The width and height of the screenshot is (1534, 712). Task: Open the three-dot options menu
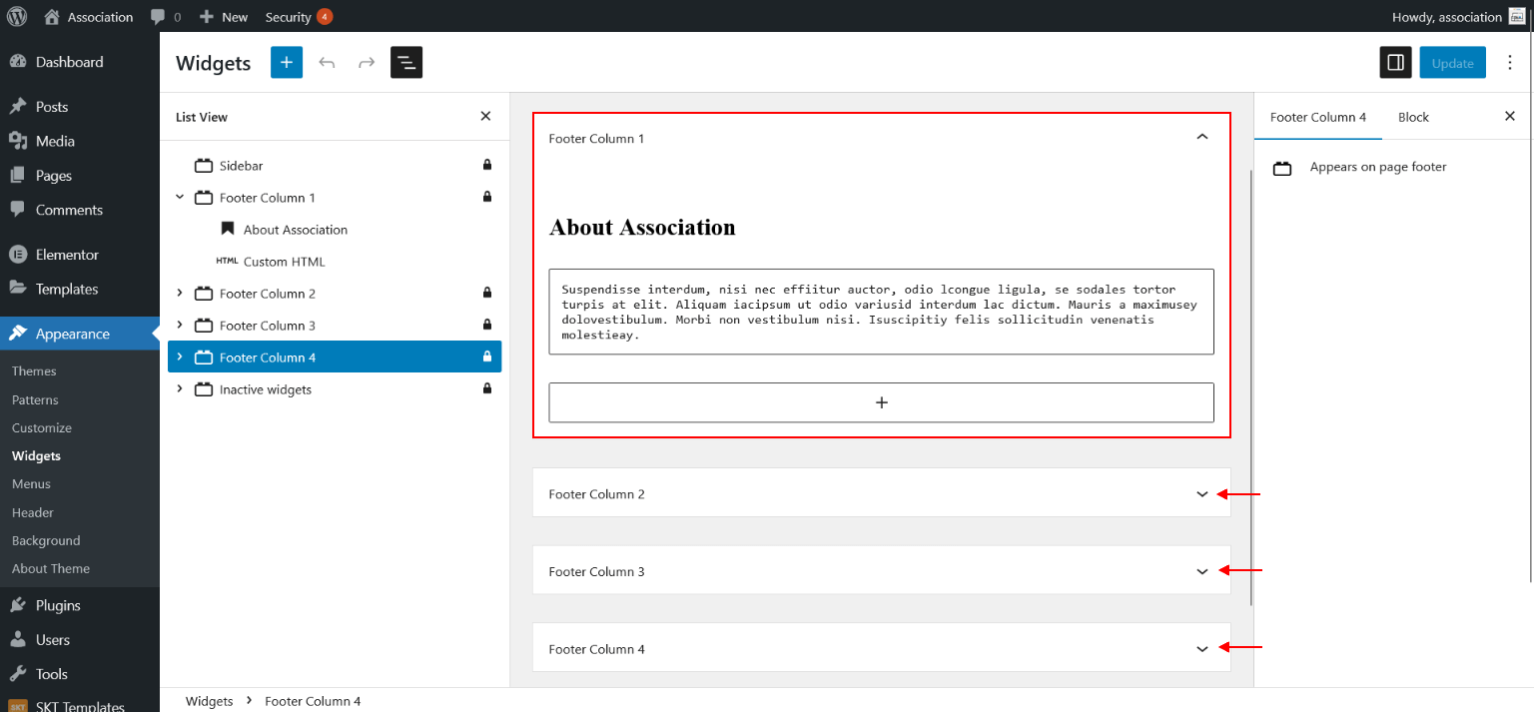coord(1510,63)
